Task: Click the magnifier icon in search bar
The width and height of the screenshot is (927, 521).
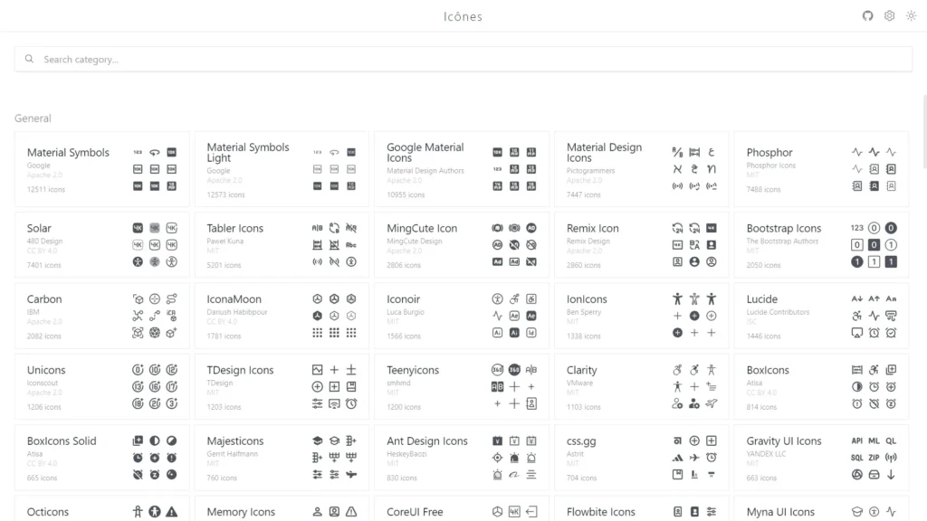Action: [x=29, y=59]
